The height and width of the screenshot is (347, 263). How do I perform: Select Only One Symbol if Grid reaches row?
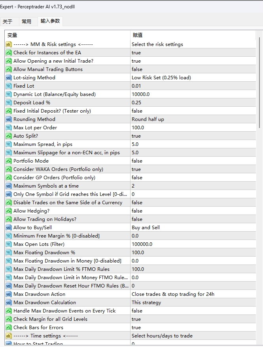click(x=70, y=194)
